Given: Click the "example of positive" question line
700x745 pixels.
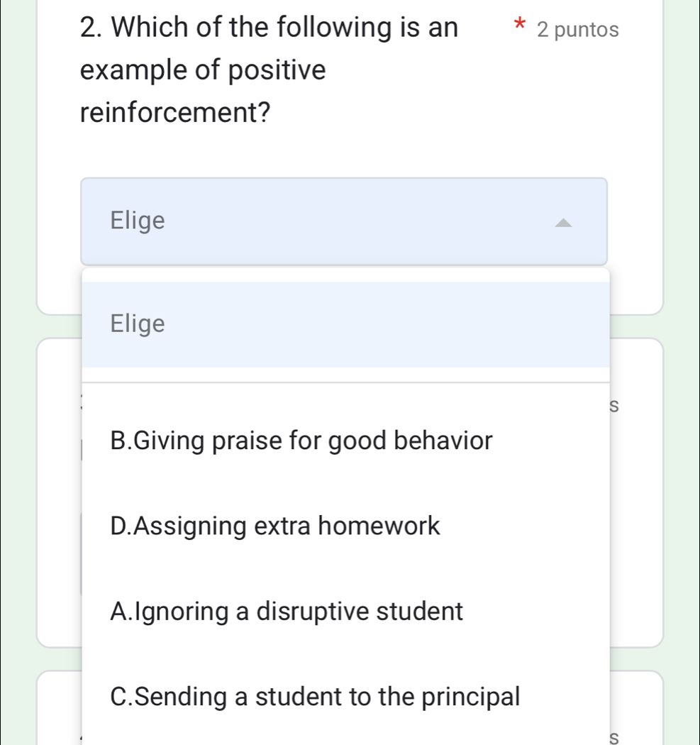Looking at the screenshot, I should click(204, 70).
